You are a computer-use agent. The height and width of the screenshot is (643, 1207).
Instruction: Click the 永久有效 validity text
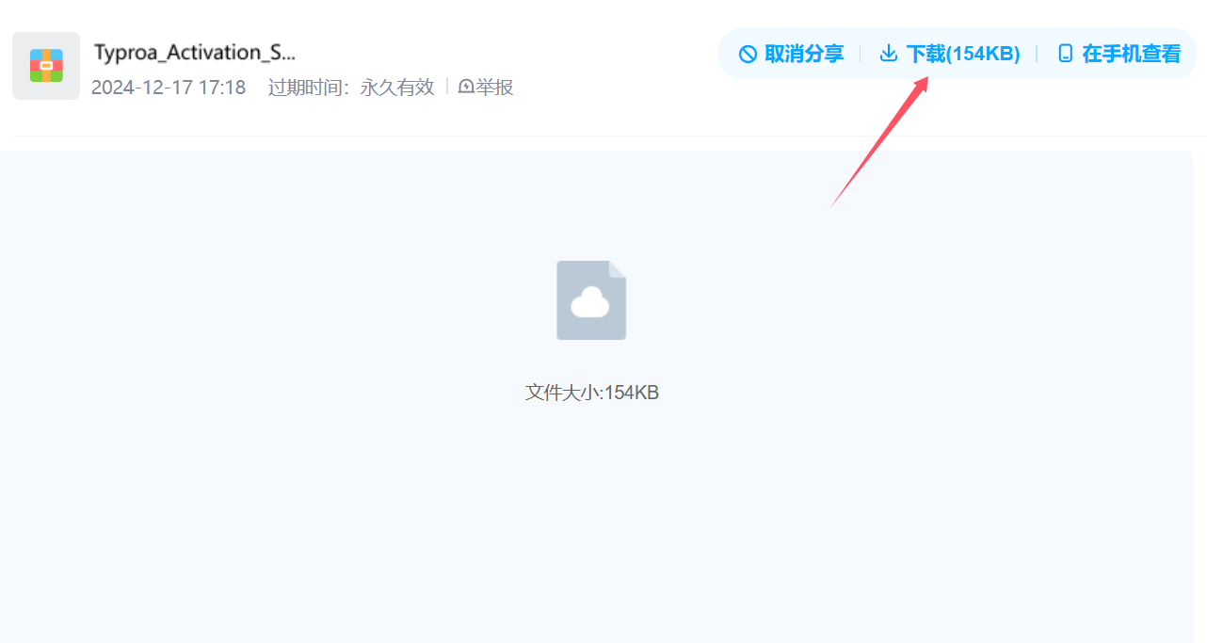point(397,88)
